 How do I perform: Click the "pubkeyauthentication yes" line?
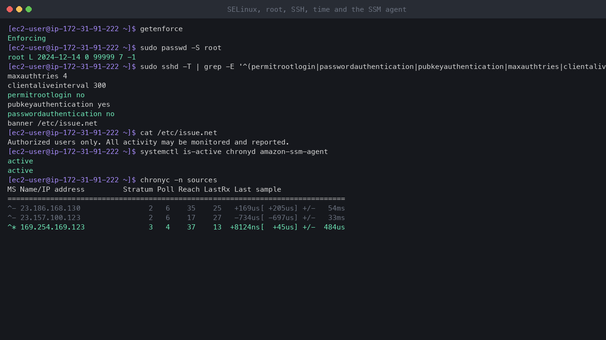click(x=59, y=104)
